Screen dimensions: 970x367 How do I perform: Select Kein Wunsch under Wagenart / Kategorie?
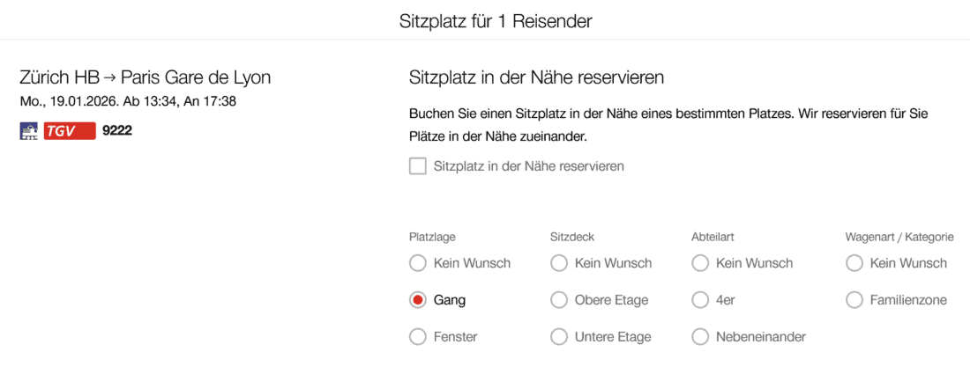854,263
